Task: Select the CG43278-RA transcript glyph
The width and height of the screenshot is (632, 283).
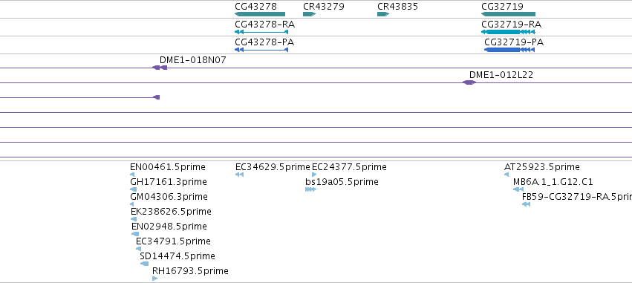Action: [x=261, y=32]
